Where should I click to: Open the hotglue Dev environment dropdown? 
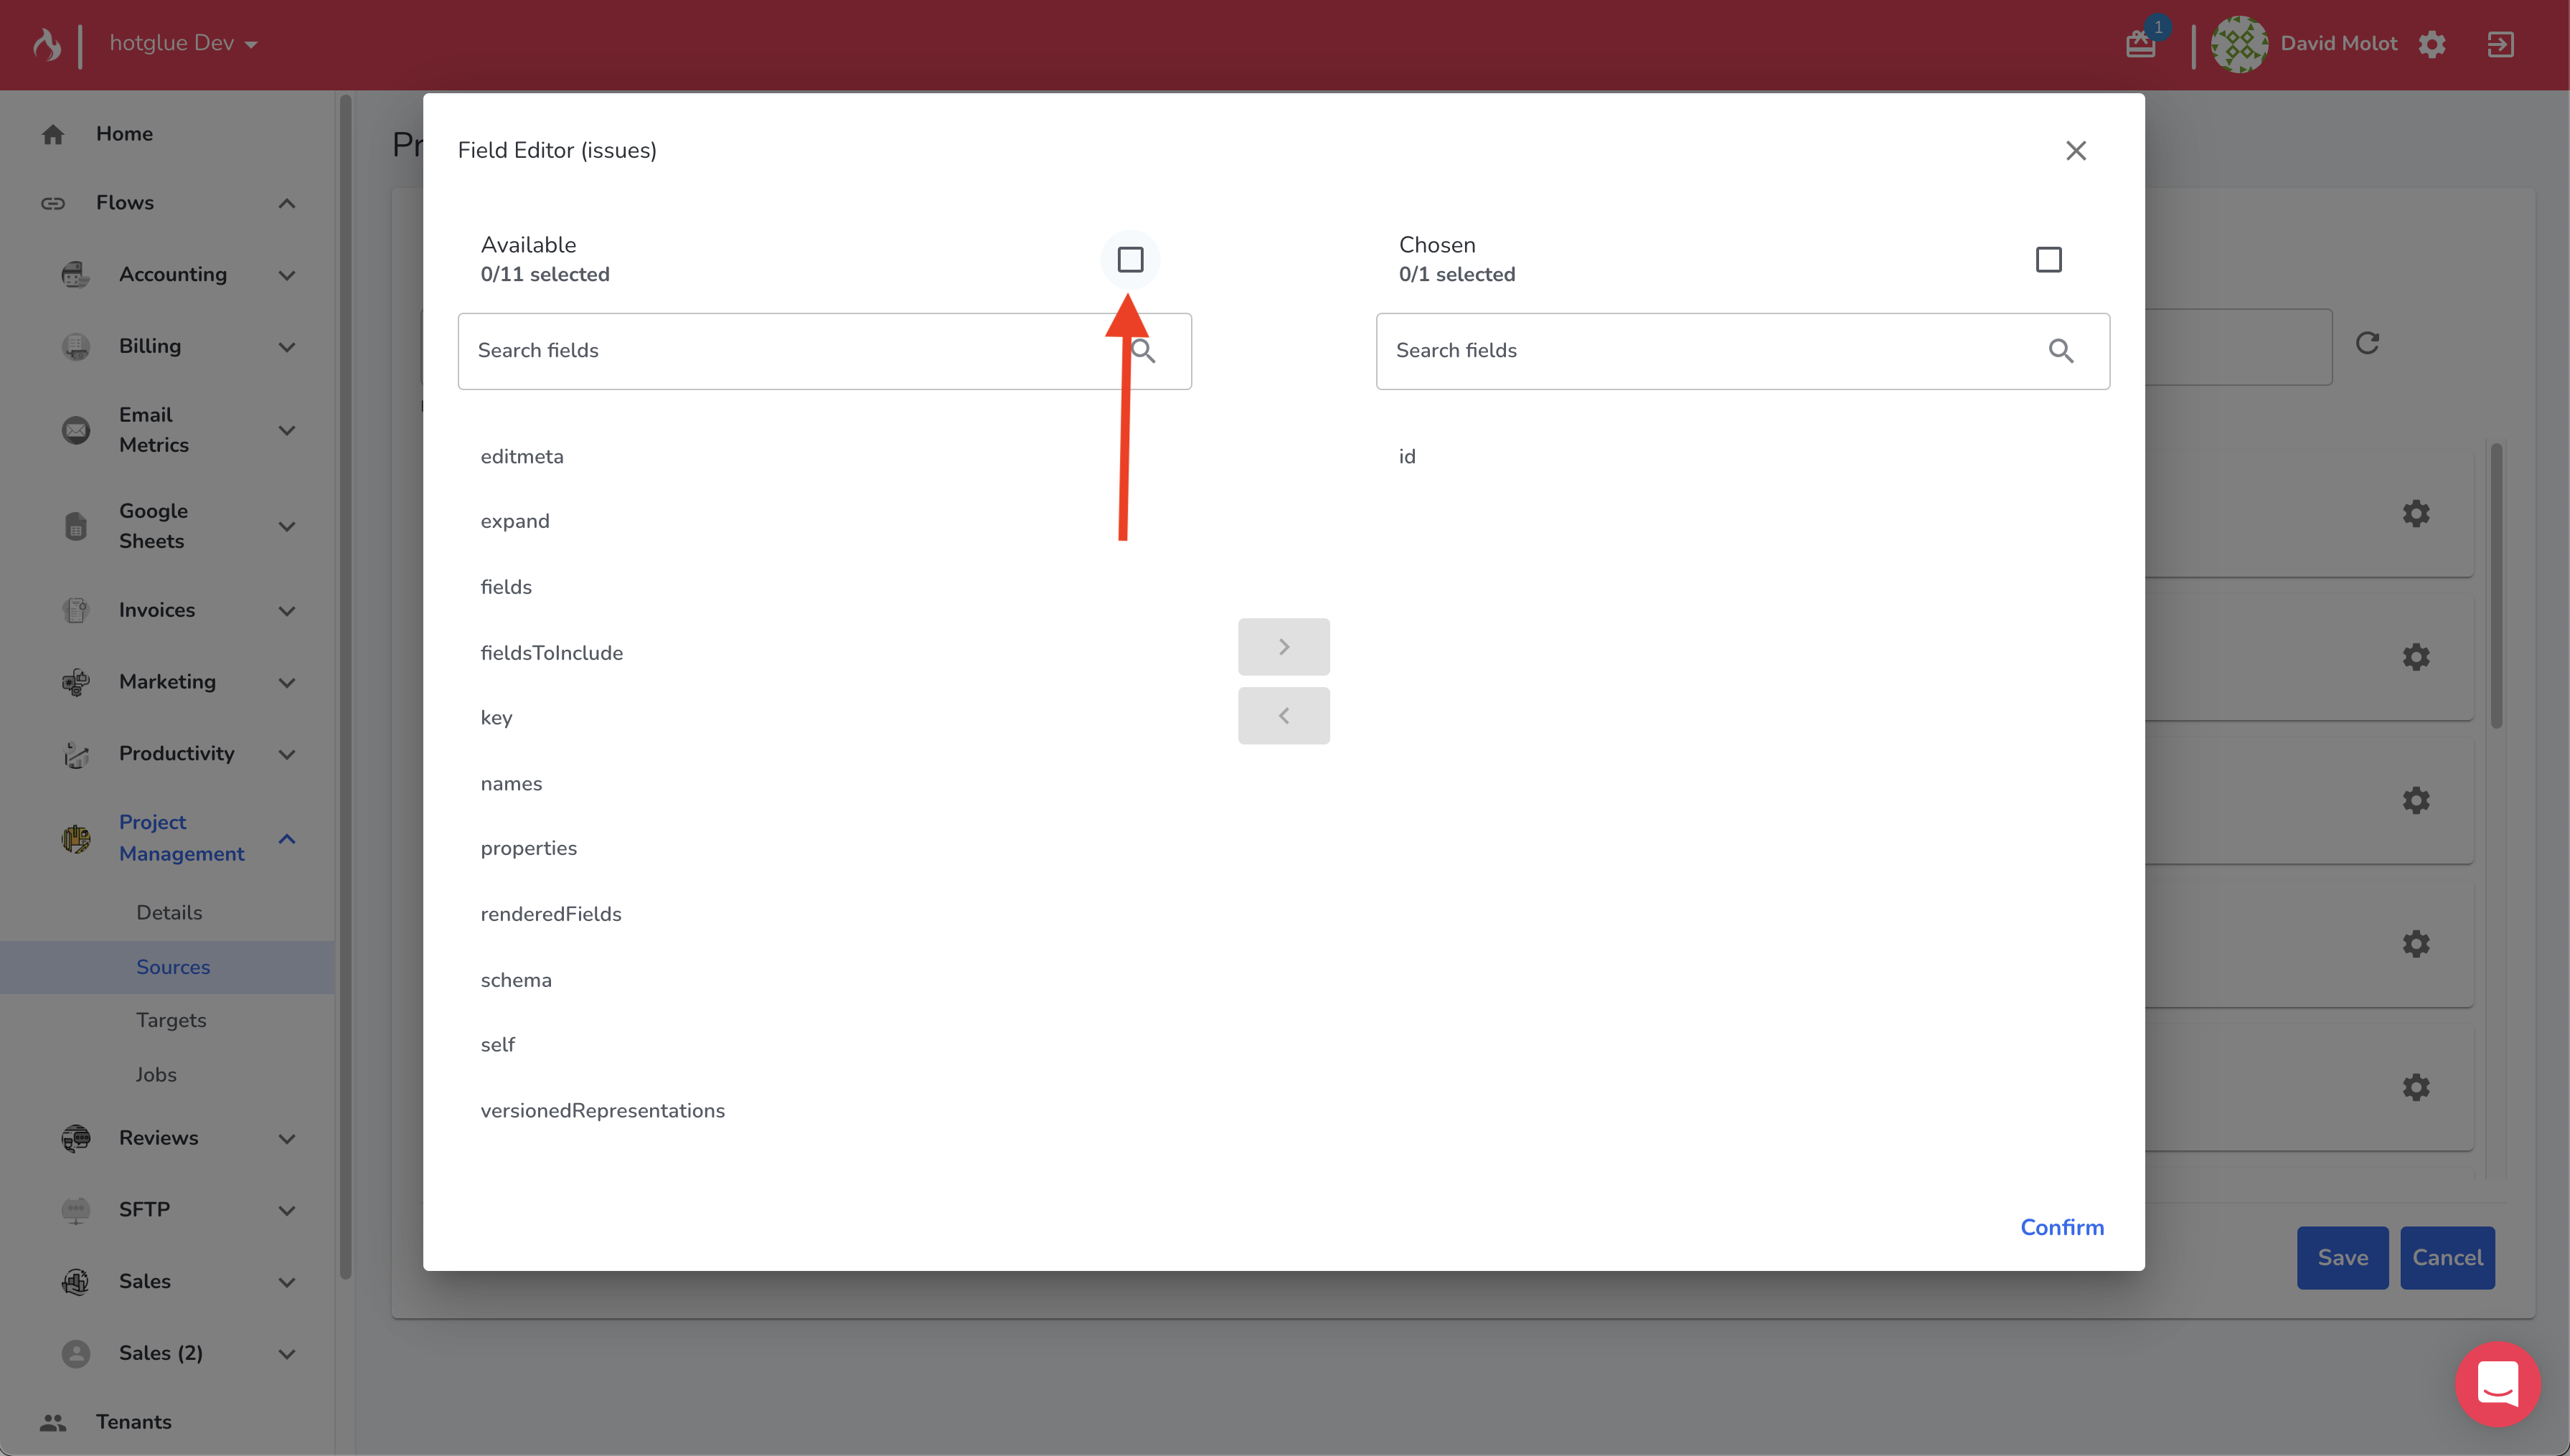coord(184,44)
